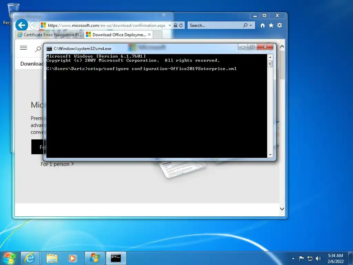Minimize the Internet Explorer window

pyautogui.click(x=255, y=16)
